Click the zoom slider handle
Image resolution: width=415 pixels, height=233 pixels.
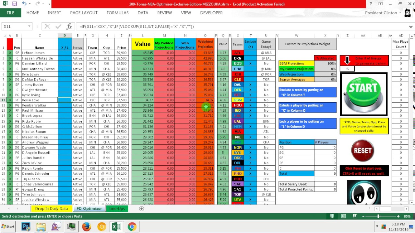click(x=378, y=216)
